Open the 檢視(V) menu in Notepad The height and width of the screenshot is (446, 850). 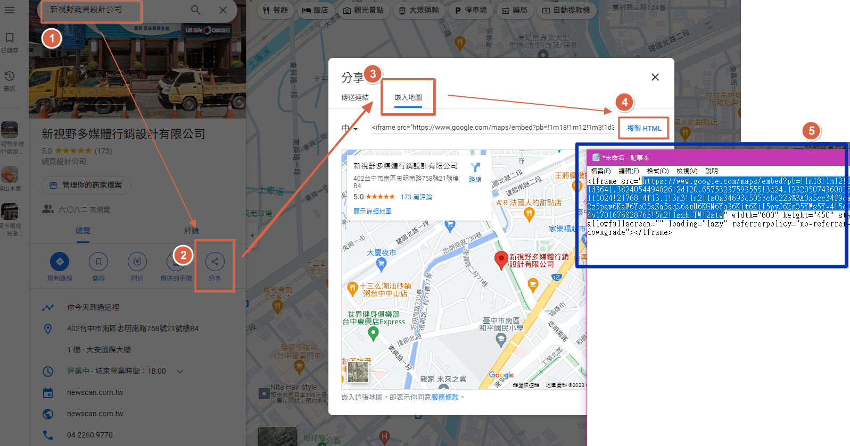(687, 171)
